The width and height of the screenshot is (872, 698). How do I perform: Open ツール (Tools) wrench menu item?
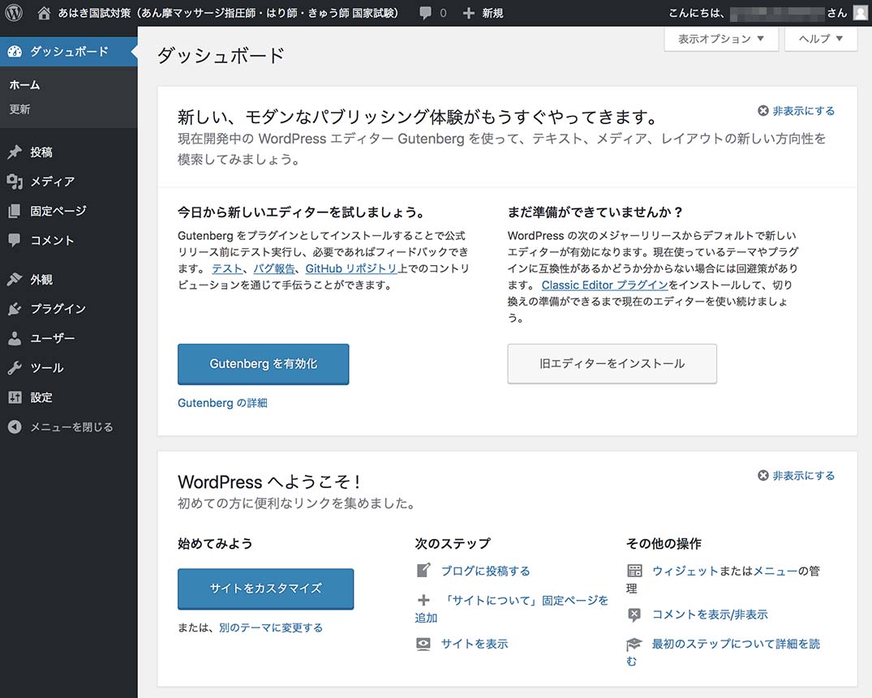pos(46,368)
